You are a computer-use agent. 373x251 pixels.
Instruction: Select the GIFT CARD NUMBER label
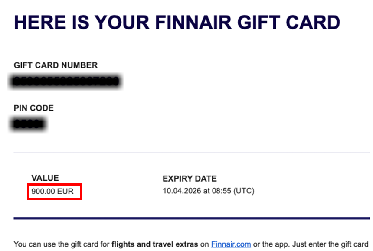[x=56, y=65]
